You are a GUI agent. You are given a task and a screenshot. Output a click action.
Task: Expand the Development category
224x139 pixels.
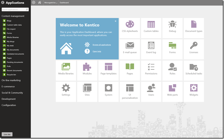click(9, 99)
